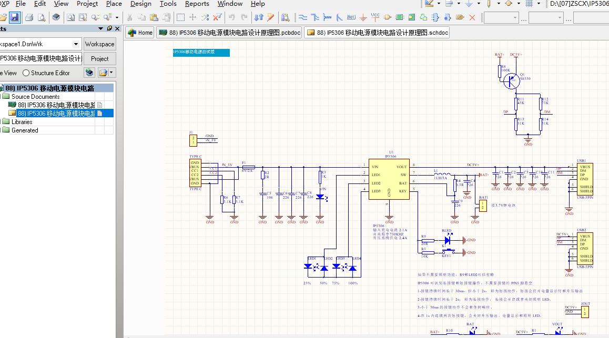
Task: Select the Place Net Label tool
Action: [x=351, y=17]
